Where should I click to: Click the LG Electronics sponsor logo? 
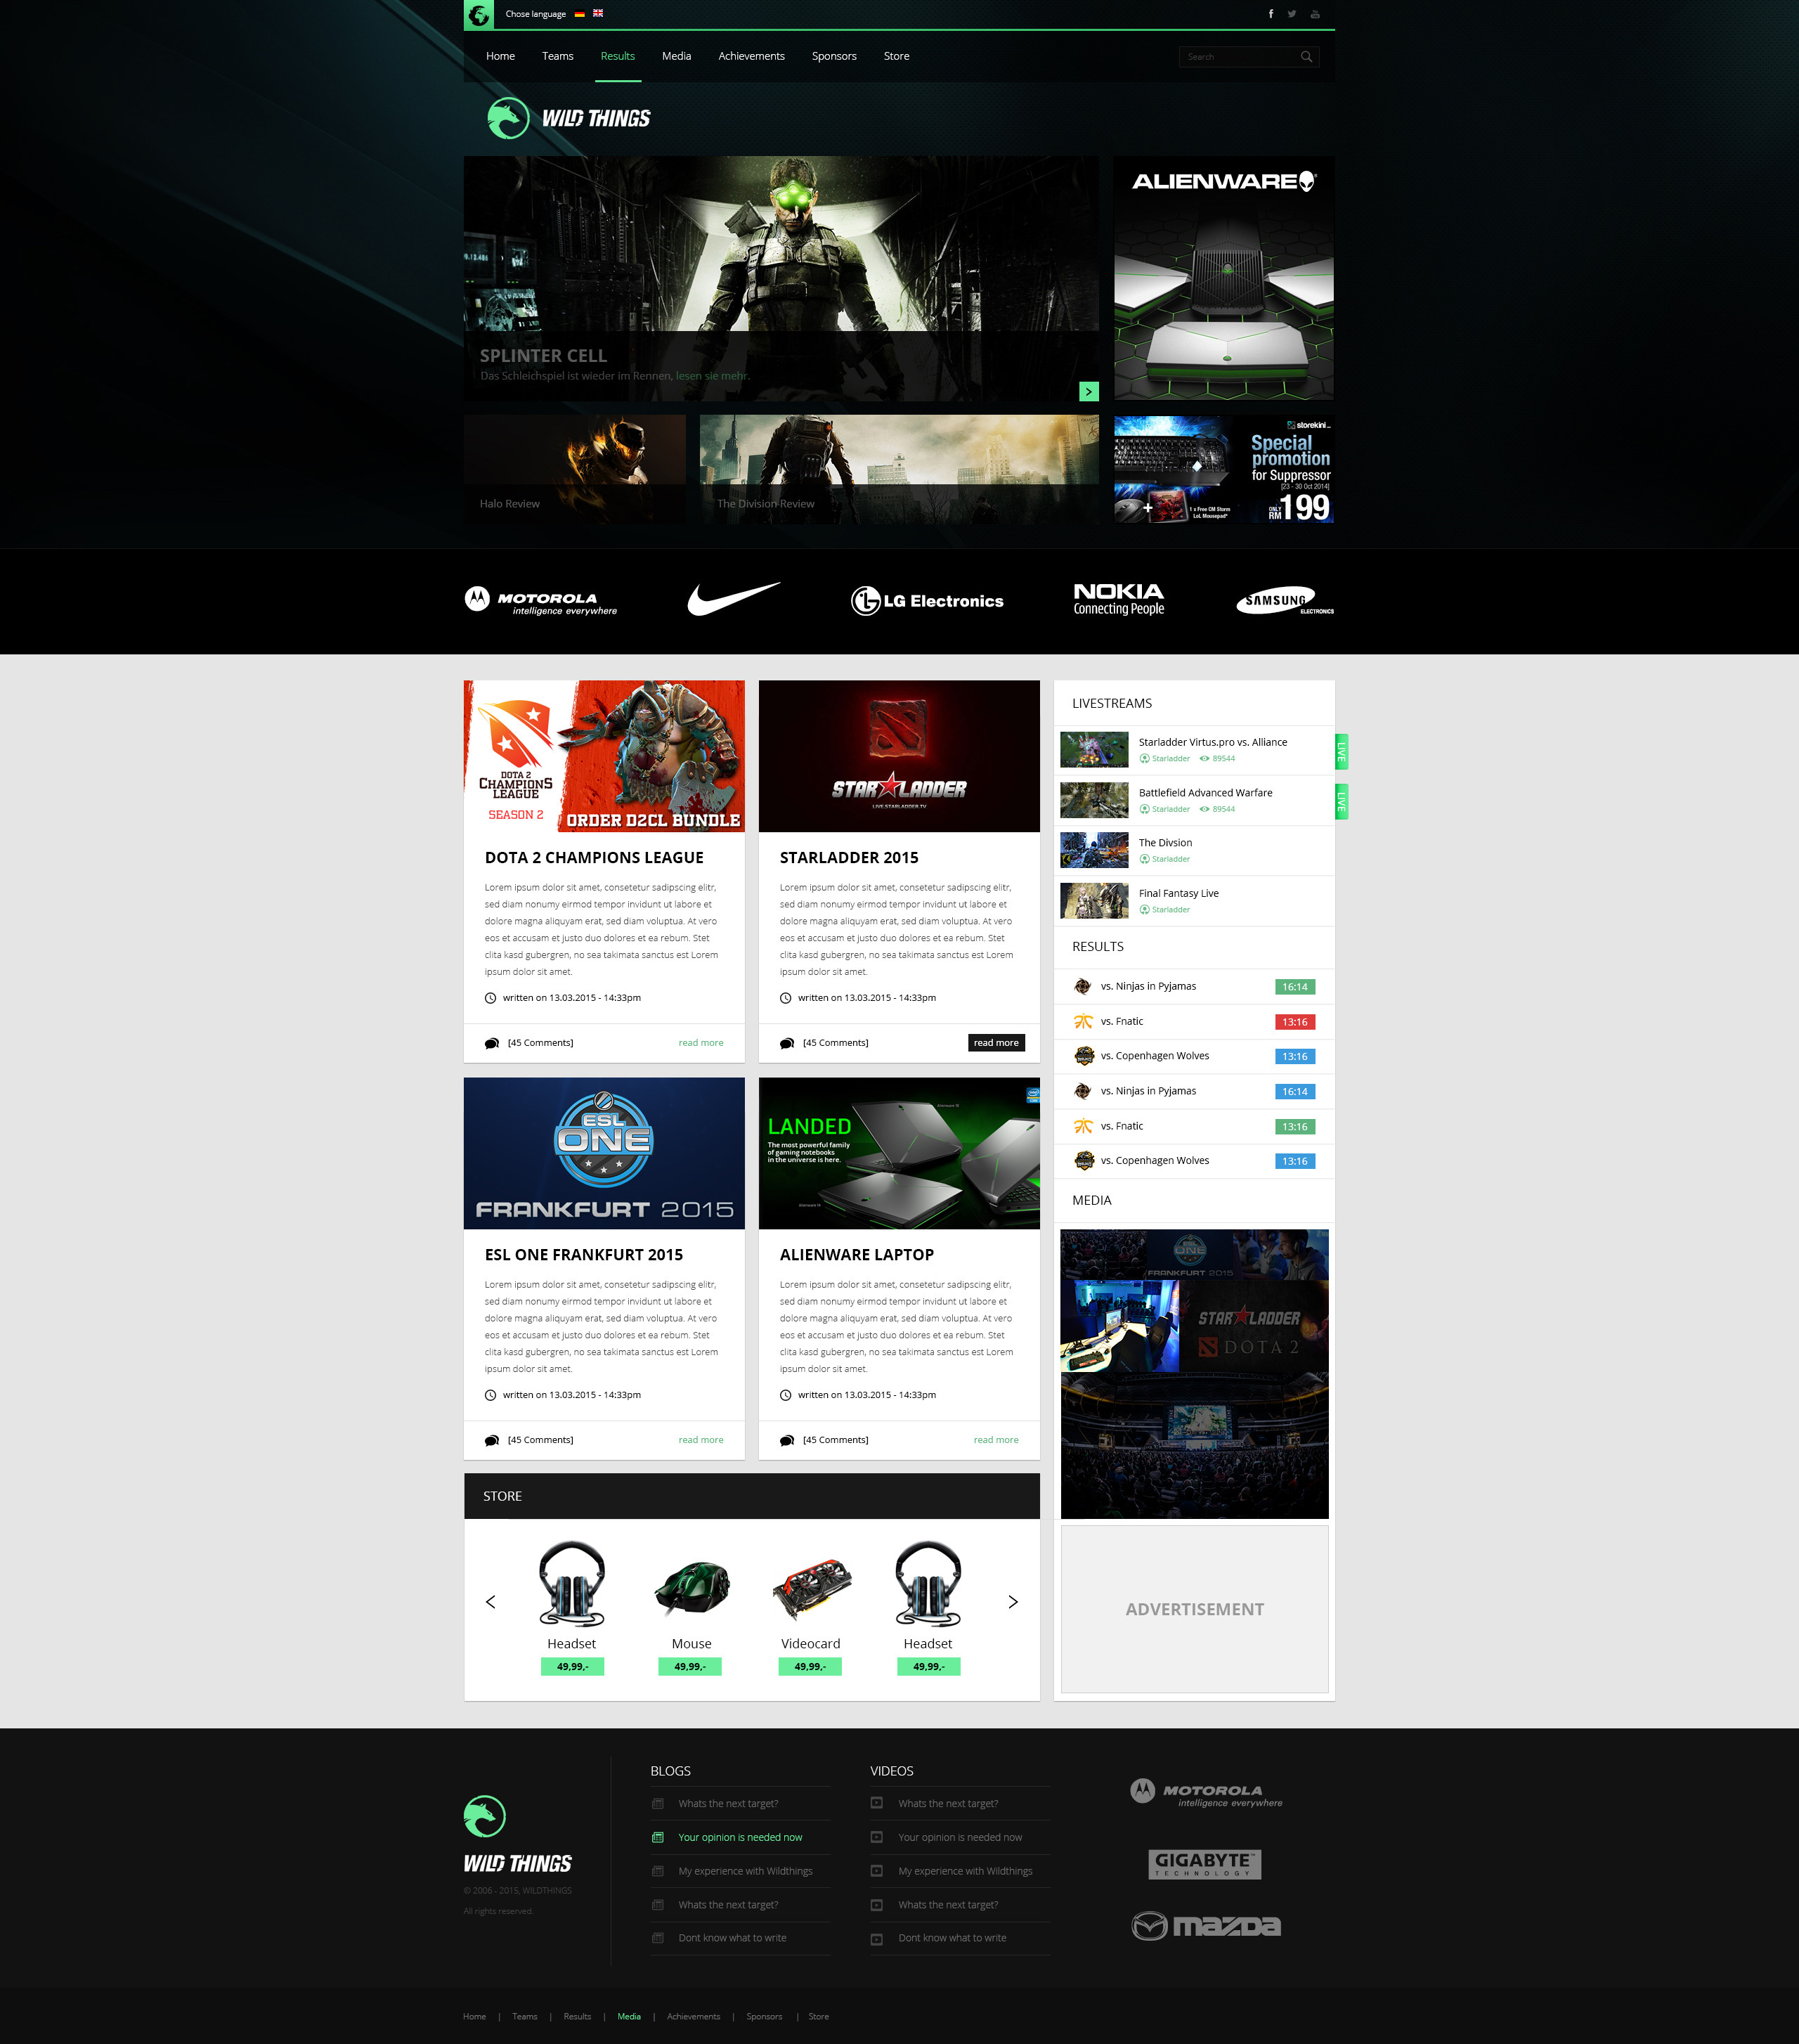click(x=927, y=601)
